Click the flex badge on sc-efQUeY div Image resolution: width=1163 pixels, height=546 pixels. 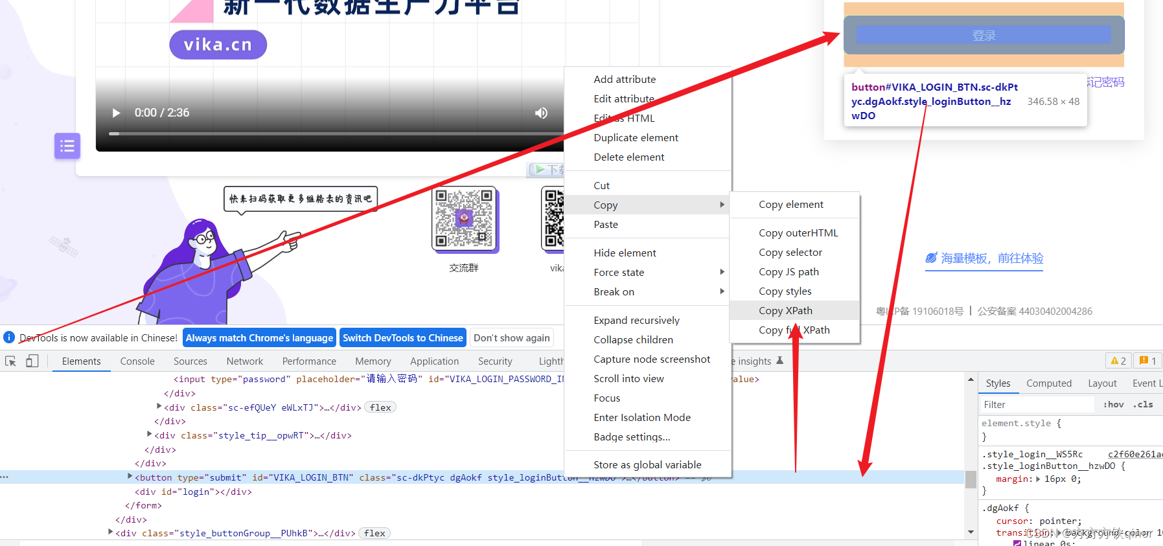point(380,407)
